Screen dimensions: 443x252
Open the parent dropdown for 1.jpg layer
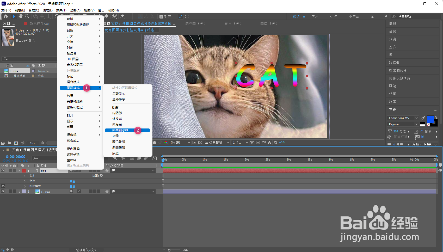(x=133, y=192)
